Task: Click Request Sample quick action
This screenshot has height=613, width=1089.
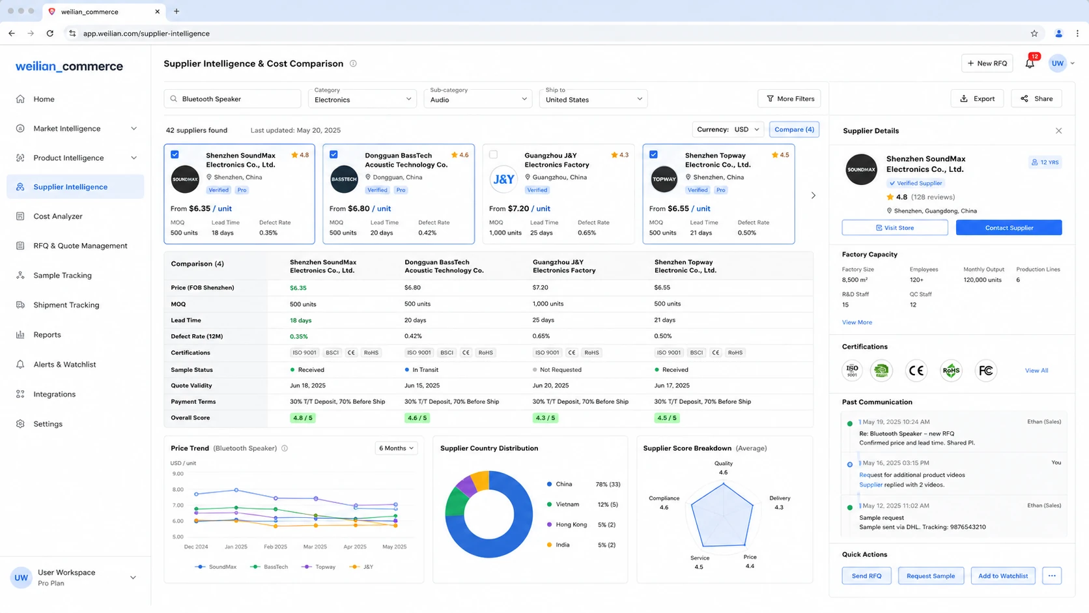Action: pyautogui.click(x=931, y=576)
